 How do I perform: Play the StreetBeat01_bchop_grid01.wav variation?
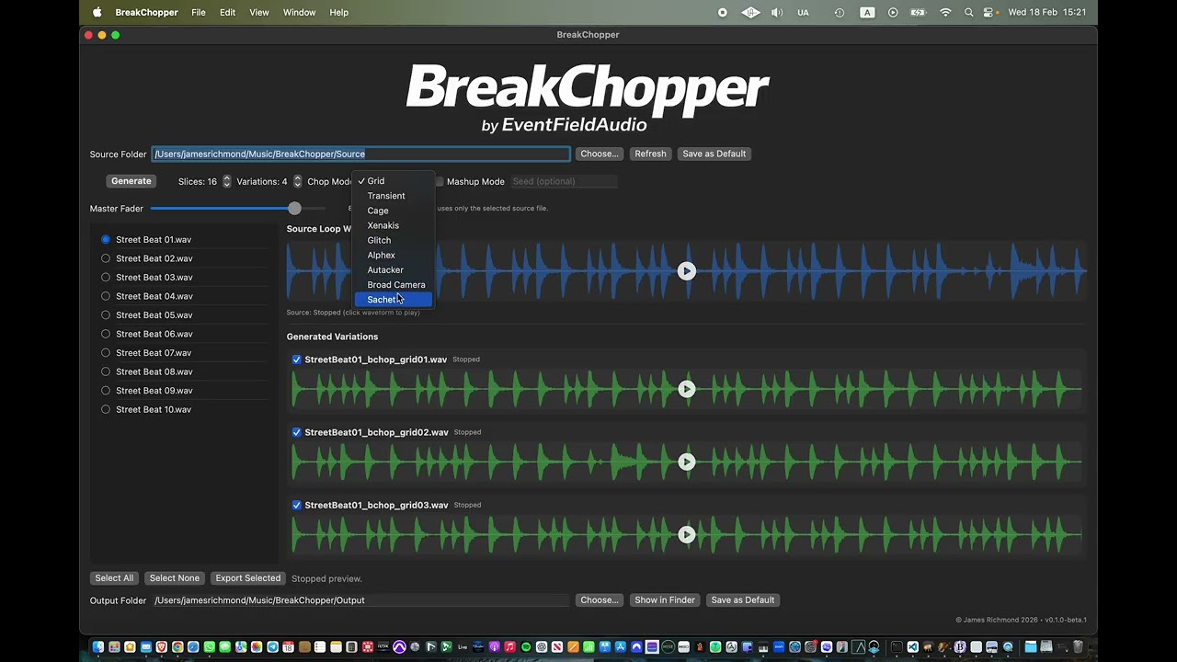686,389
